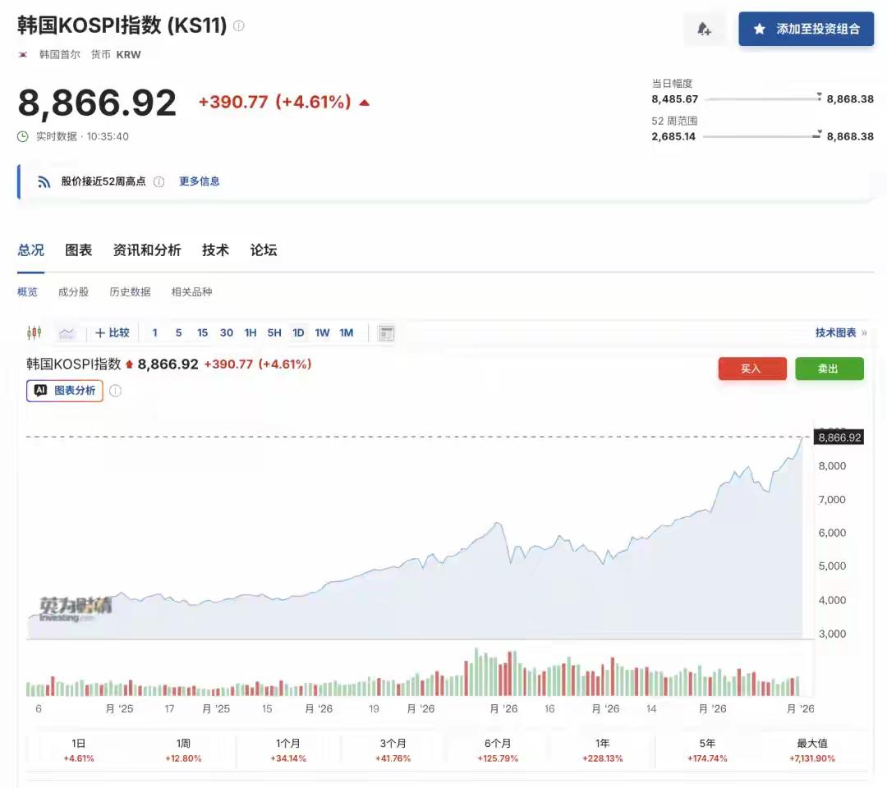Switch to area chart type icon
The height and width of the screenshot is (788, 887).
click(x=67, y=333)
